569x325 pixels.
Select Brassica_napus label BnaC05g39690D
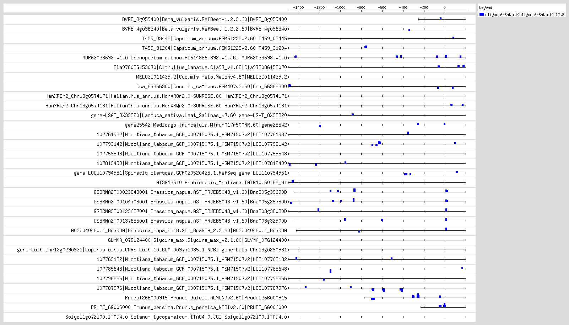pyautogui.click(x=190, y=192)
